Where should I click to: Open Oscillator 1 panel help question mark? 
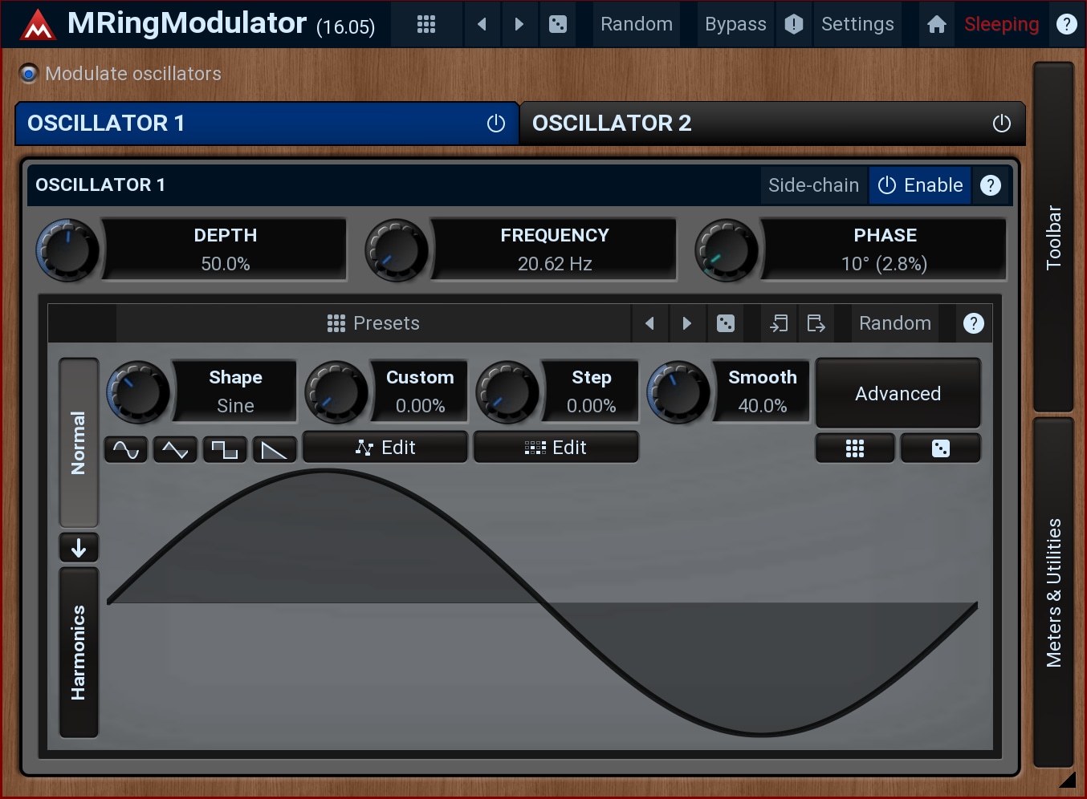point(991,185)
